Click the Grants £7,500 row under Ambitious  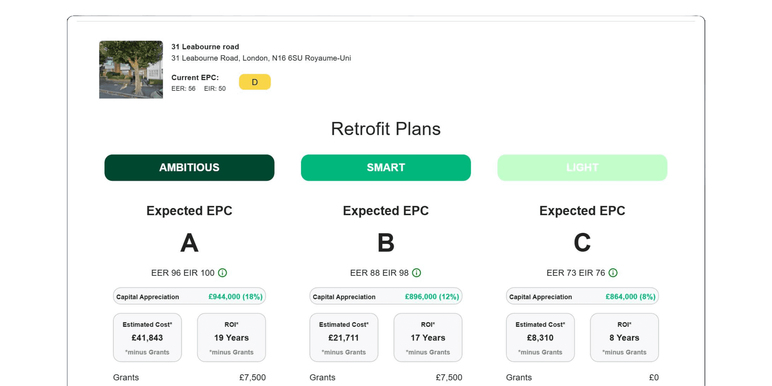click(189, 377)
